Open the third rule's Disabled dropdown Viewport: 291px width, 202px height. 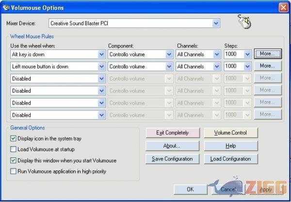[101, 78]
